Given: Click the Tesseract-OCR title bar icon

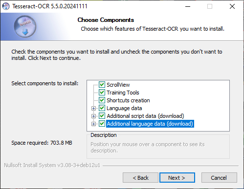Looking at the screenshot, I should 6,6.
